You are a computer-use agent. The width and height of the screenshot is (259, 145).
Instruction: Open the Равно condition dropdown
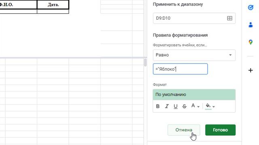[194, 55]
